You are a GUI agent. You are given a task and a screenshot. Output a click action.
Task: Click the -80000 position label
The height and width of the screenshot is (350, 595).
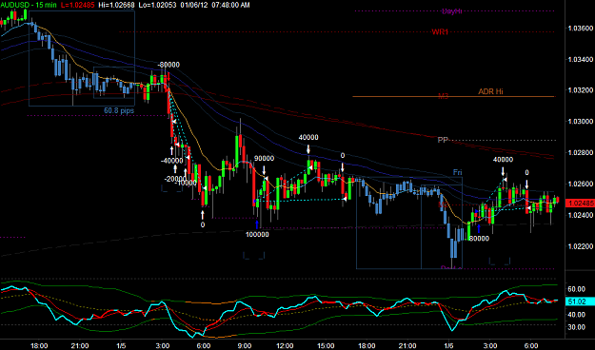click(169, 65)
